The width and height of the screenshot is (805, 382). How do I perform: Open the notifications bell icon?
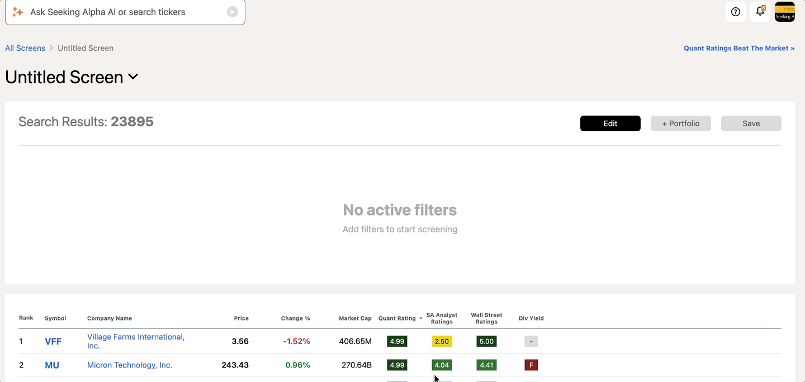[x=760, y=12]
